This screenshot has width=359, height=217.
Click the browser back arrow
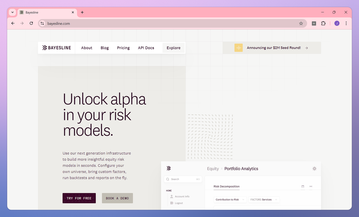13,23
